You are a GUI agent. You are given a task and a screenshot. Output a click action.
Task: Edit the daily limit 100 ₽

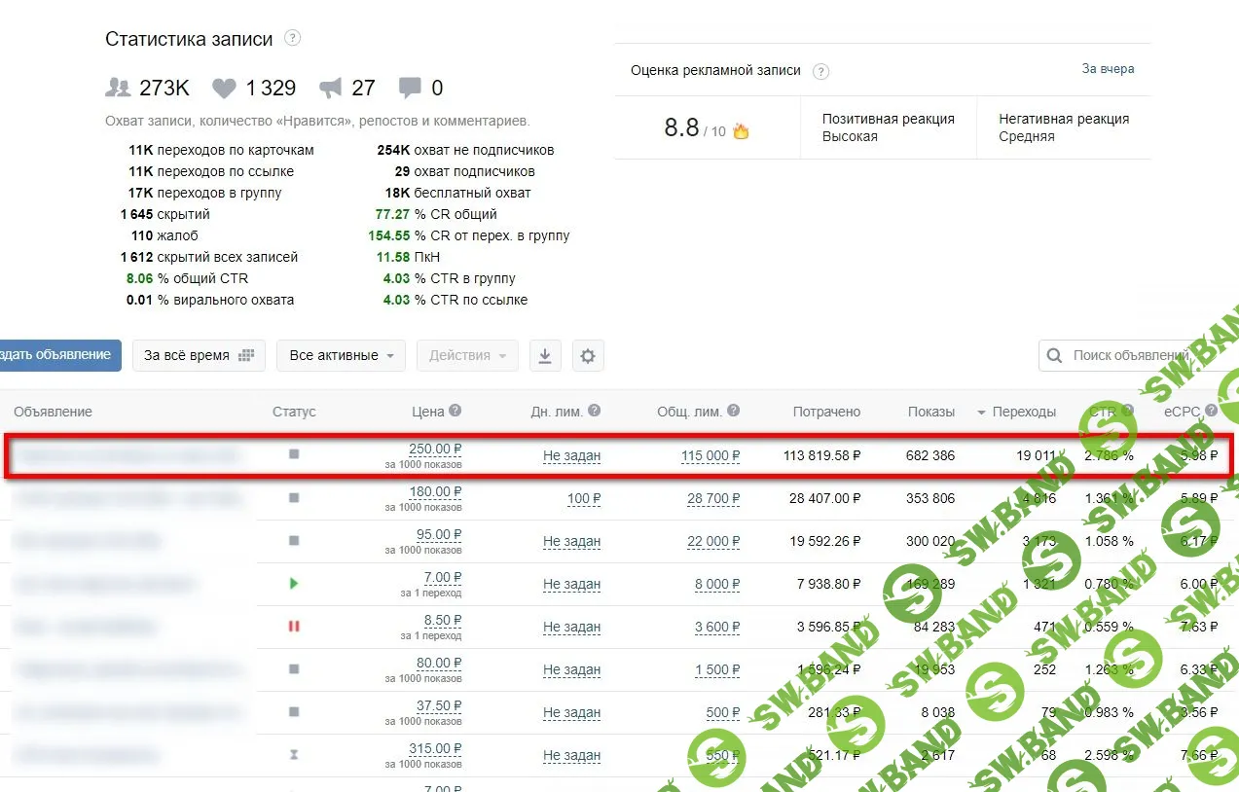584,498
